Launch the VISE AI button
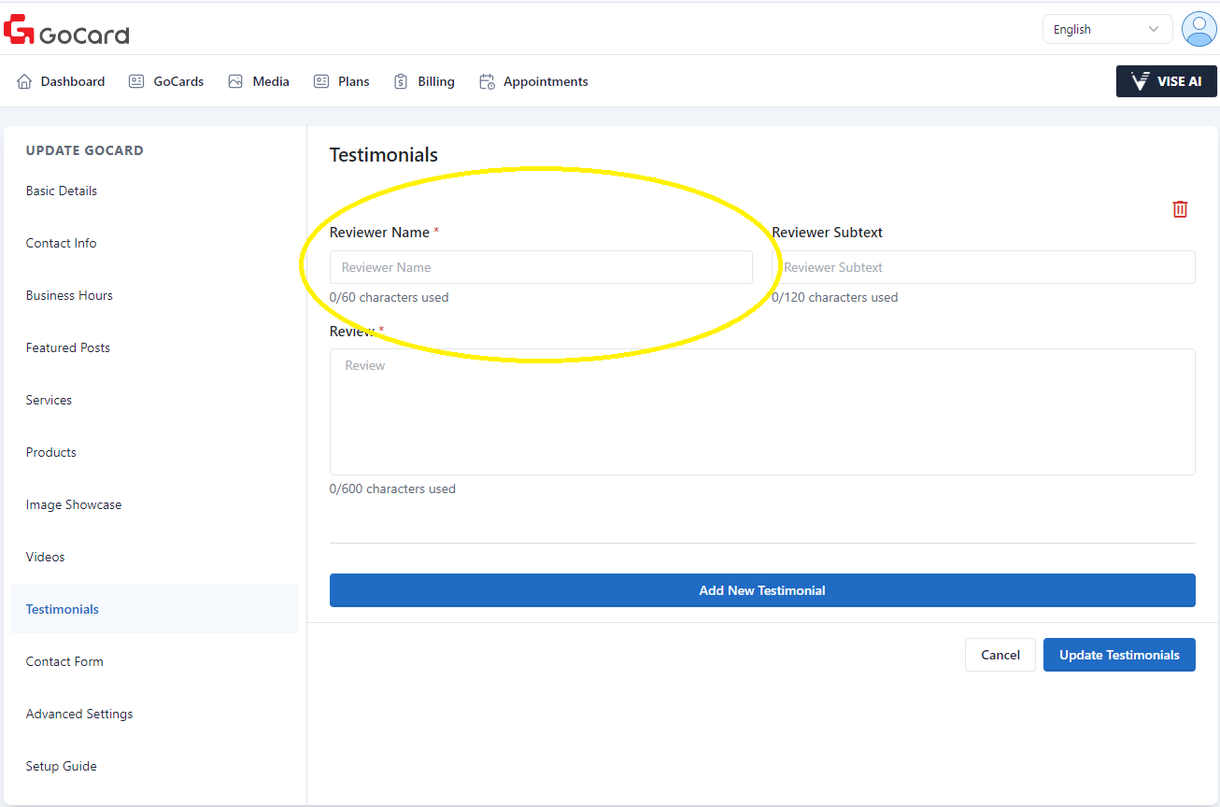 point(1166,81)
